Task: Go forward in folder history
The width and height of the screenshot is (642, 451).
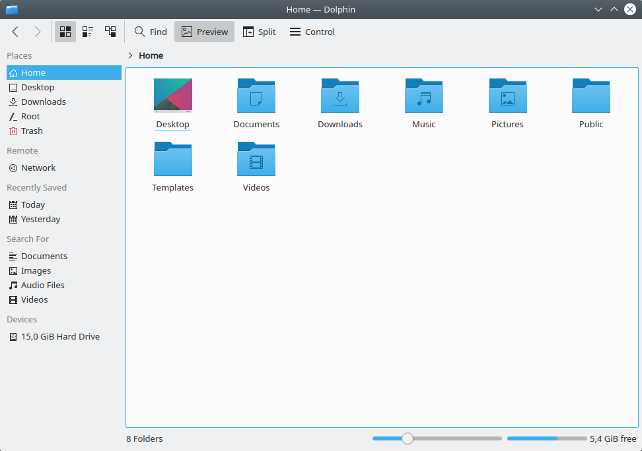Action: tap(38, 32)
